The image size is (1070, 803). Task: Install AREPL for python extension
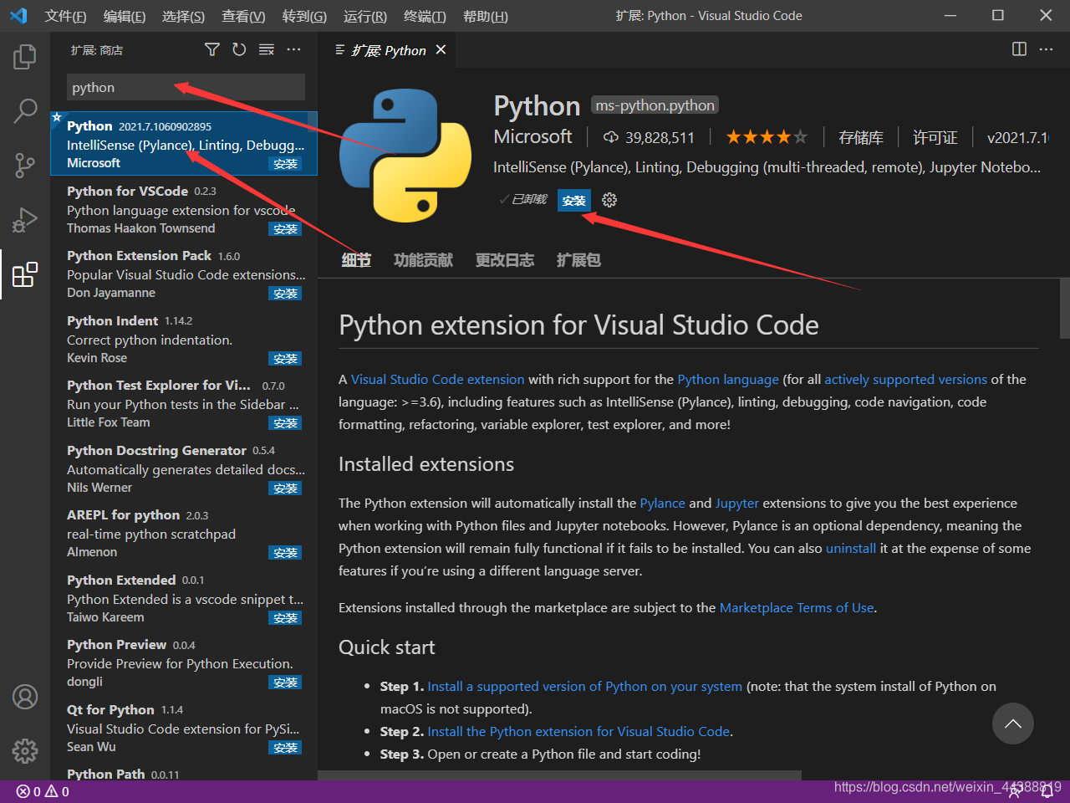[285, 553]
